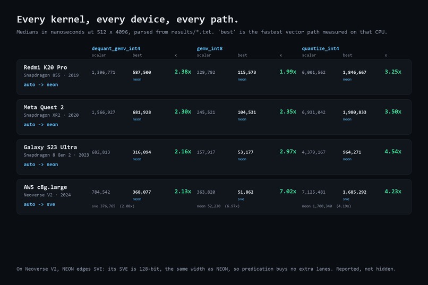Click the 1,980,833 best value
This screenshot has height=285, width=428.
coord(355,112)
